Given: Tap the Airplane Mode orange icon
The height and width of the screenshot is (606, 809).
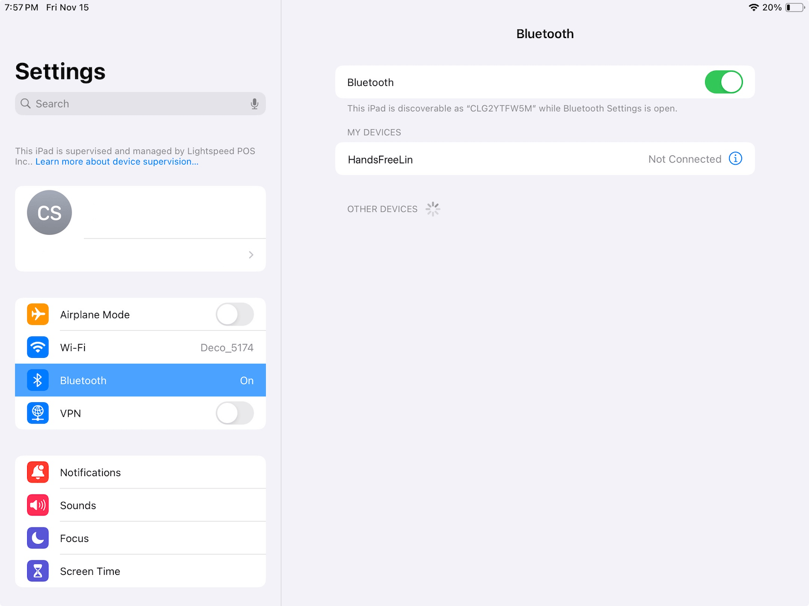Looking at the screenshot, I should point(38,315).
